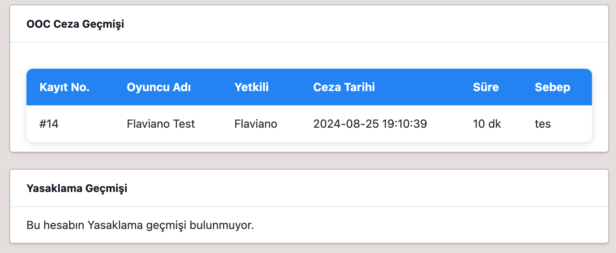
Task: Click the OOC Ceza Geçmişi card title
Action: click(x=75, y=24)
